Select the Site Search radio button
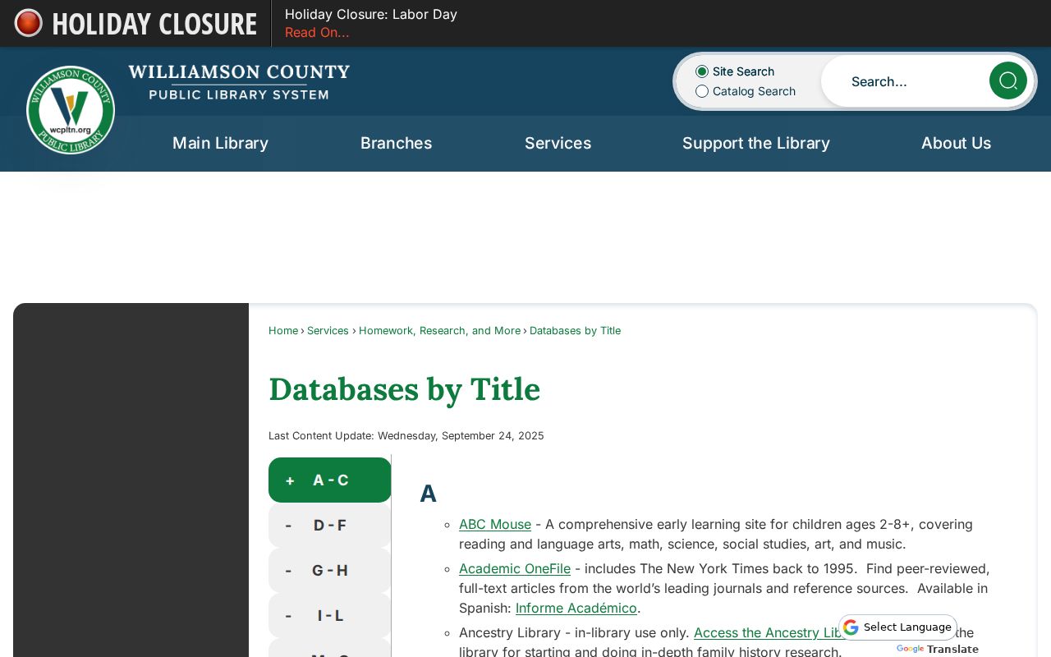Image resolution: width=1051 pixels, height=657 pixels. point(702,71)
